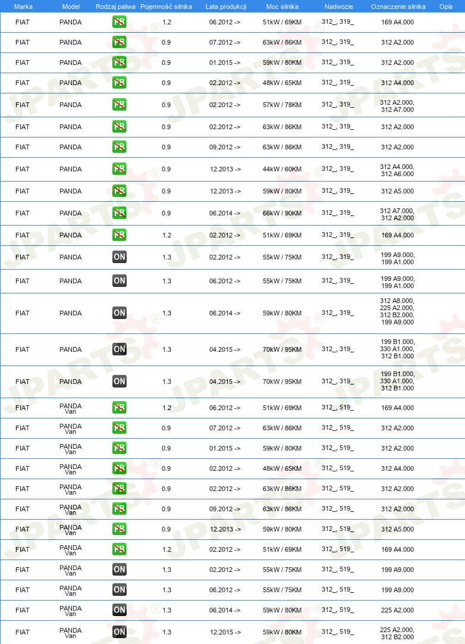Viewport: 465px width, 644px height.
Task: Select PANDA model cell in 66kW / 90KM row
Action: tap(71, 212)
